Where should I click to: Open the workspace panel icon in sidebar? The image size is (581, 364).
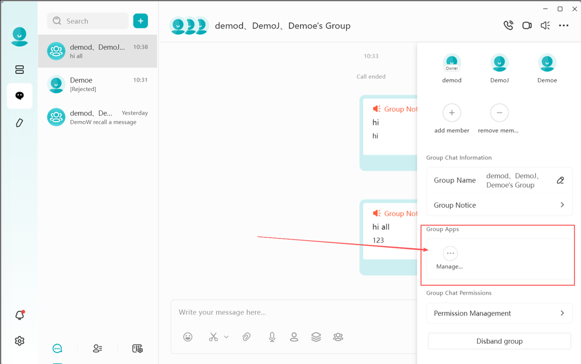tap(20, 69)
